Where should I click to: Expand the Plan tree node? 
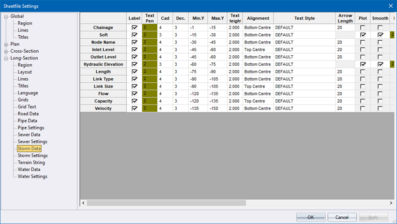[6, 44]
